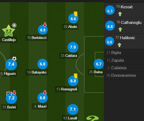Click the red substitution arrow on Bertolacci

(x=45, y=25)
